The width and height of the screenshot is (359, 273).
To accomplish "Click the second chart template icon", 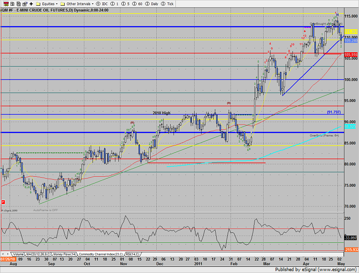I will (x=19, y=4).
